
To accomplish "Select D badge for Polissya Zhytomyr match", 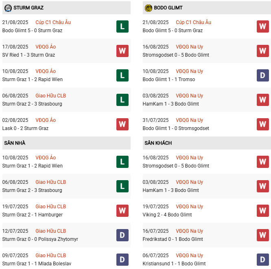I will click(122, 235).
